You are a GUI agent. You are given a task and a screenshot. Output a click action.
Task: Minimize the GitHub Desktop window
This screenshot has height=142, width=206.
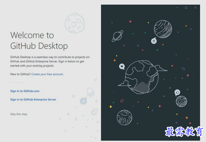(x=177, y=8)
